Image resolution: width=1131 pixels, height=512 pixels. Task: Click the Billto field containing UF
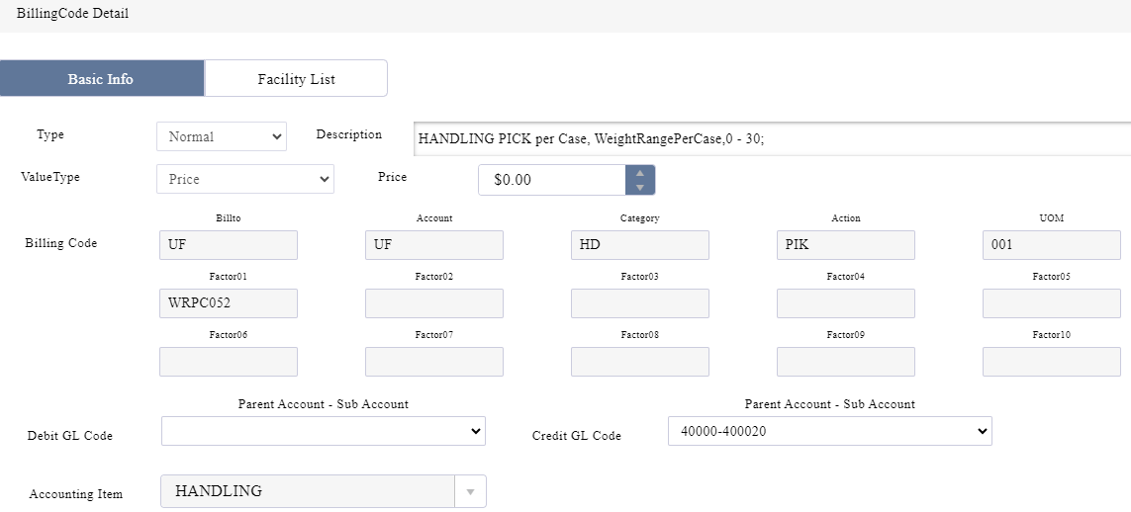pyautogui.click(x=228, y=245)
